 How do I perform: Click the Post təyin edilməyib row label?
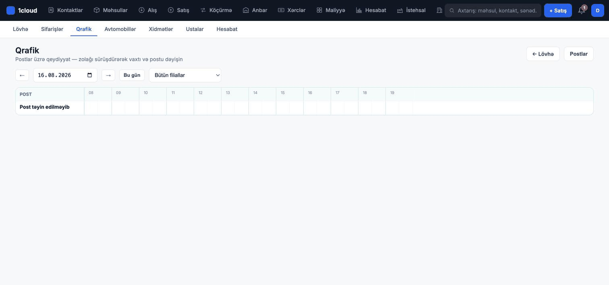coord(44,107)
